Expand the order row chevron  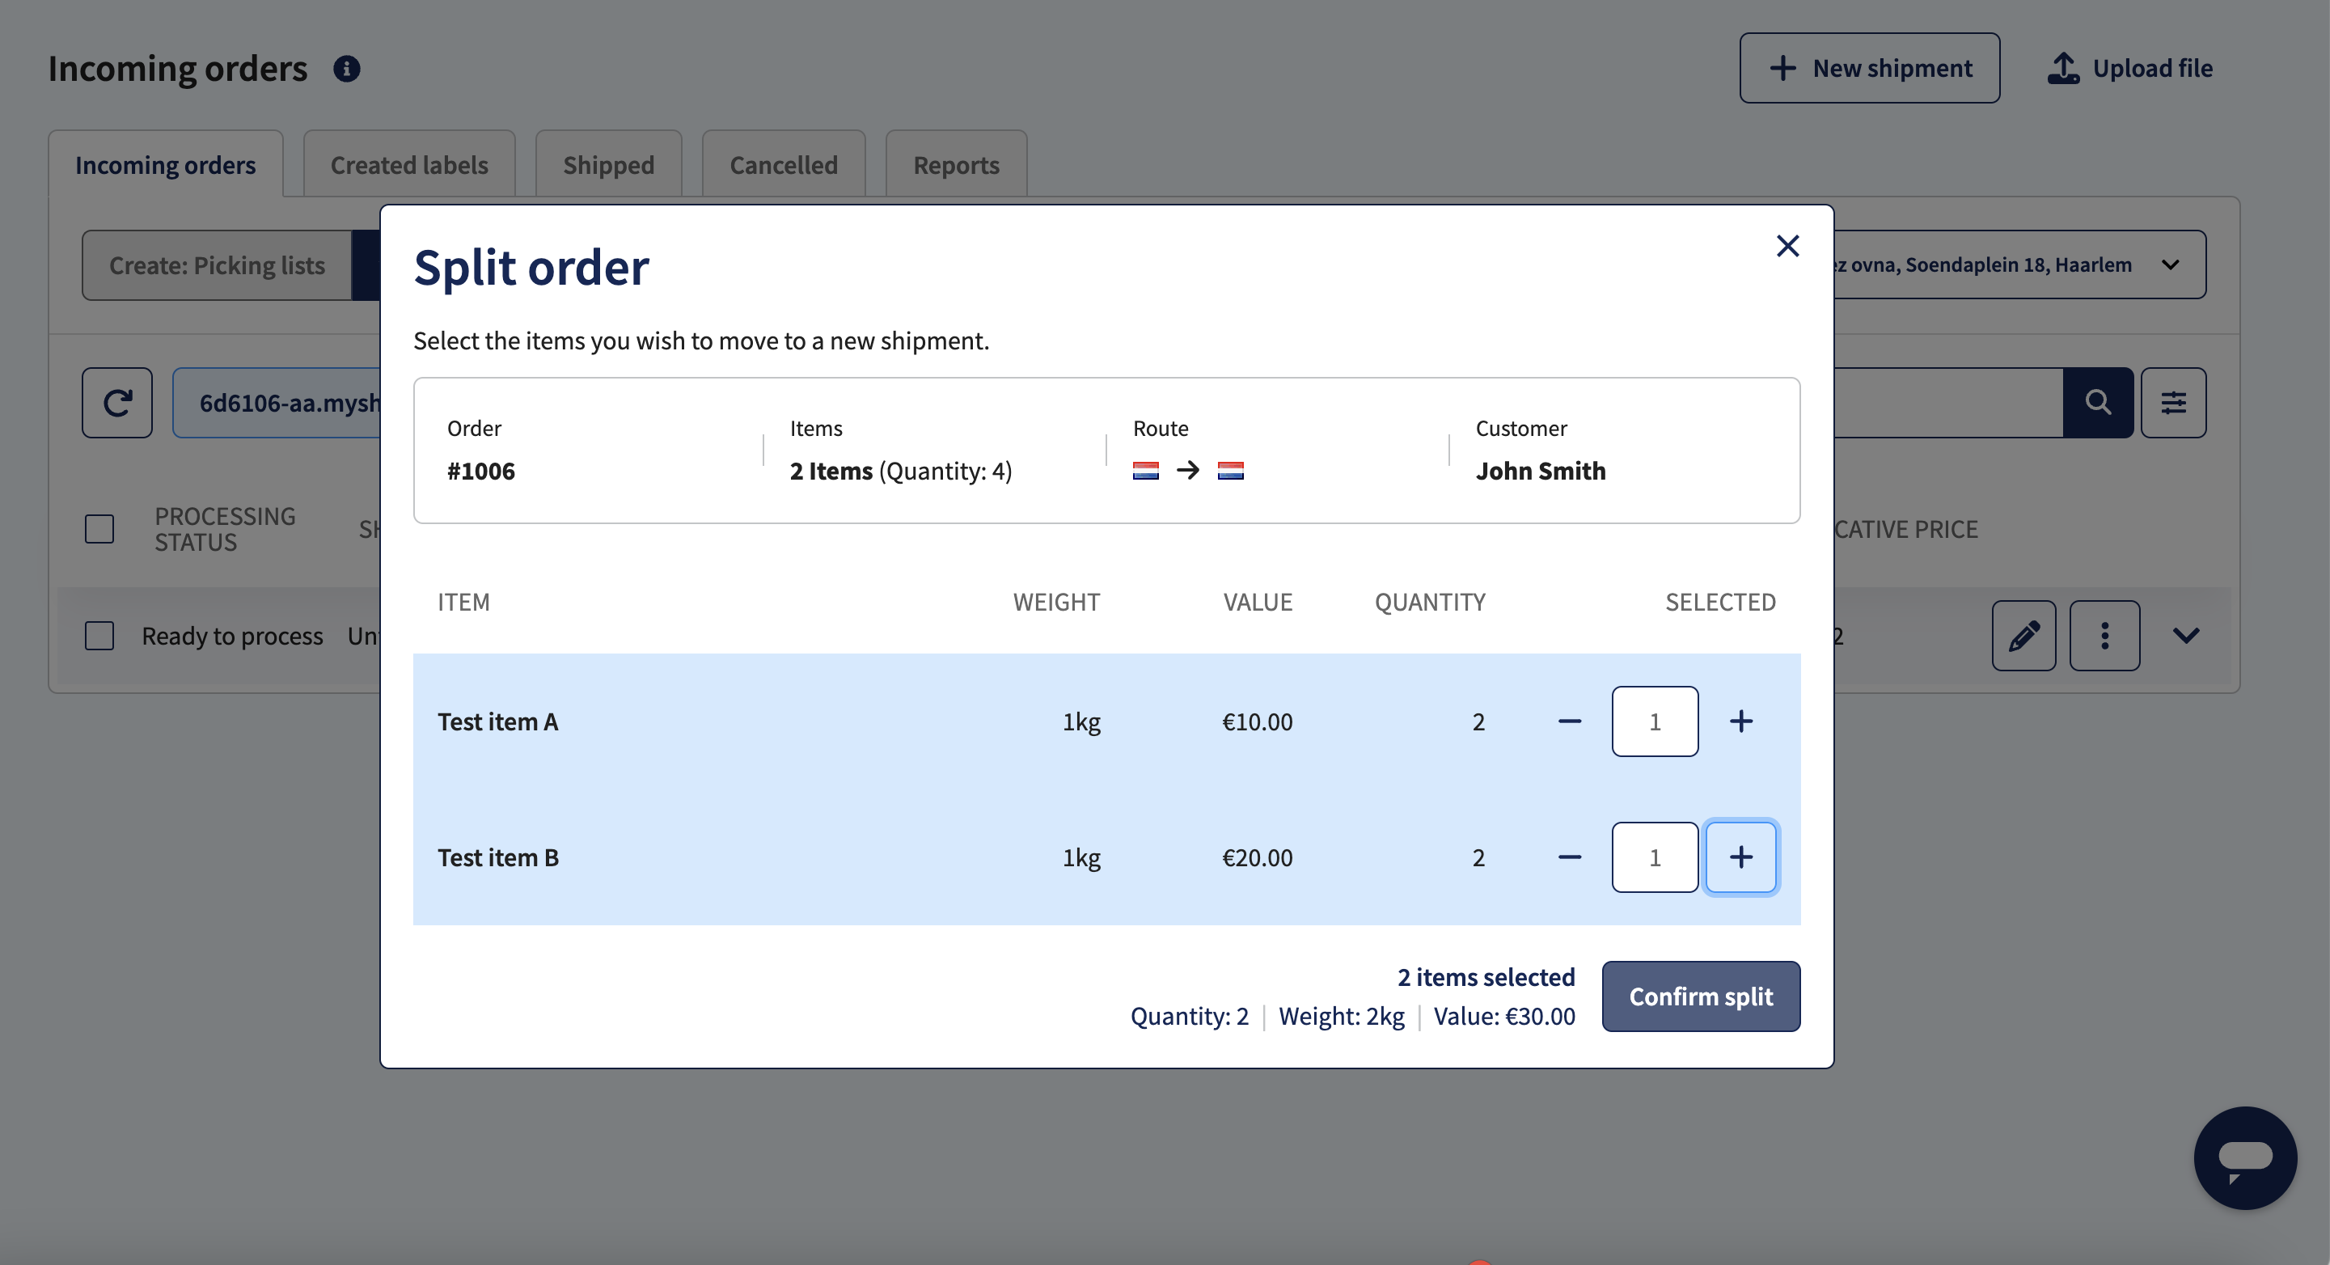(2185, 635)
